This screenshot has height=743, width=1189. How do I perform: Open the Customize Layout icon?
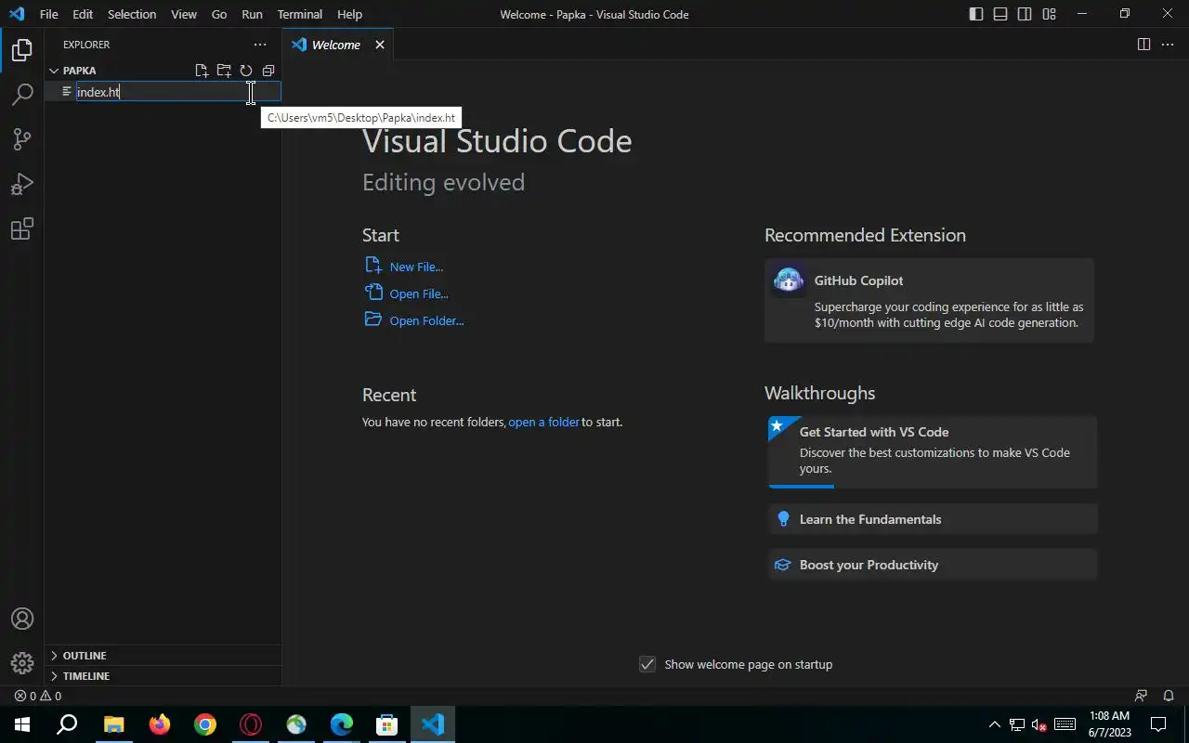coord(1049,14)
